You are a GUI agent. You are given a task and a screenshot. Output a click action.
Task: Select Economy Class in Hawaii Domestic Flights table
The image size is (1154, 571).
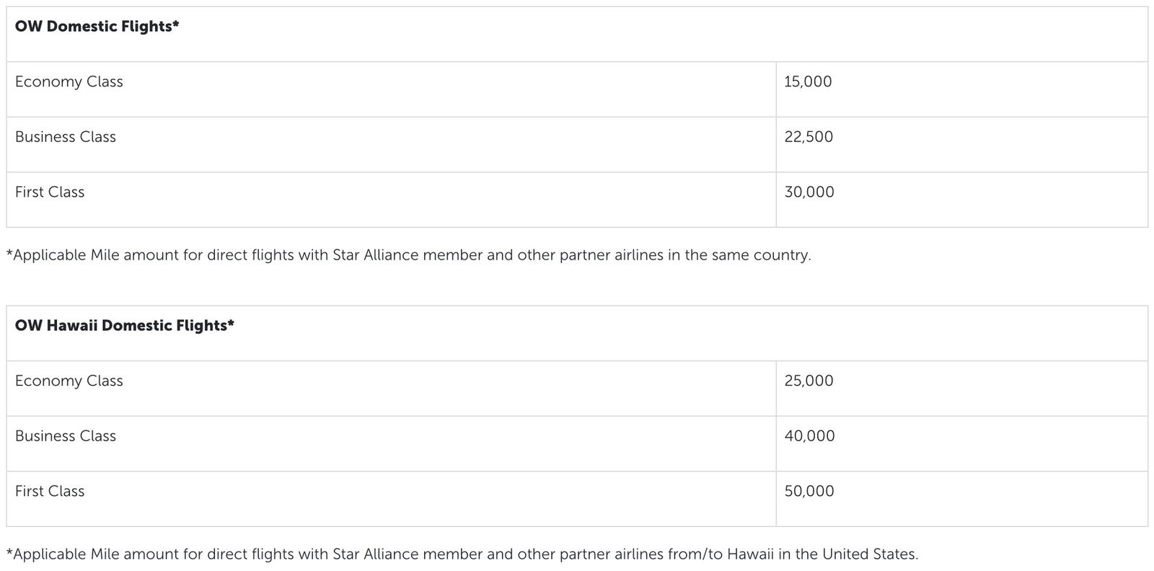tap(69, 381)
